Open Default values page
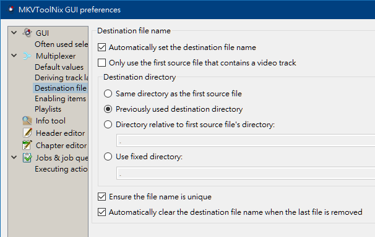Screen dimensions: 375x237 point(59,67)
